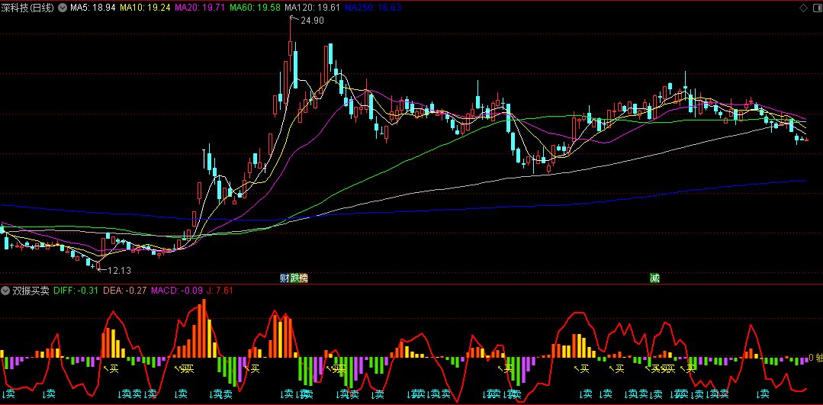
Task: Click the orange 榜 event marker
Action: tap(304, 278)
